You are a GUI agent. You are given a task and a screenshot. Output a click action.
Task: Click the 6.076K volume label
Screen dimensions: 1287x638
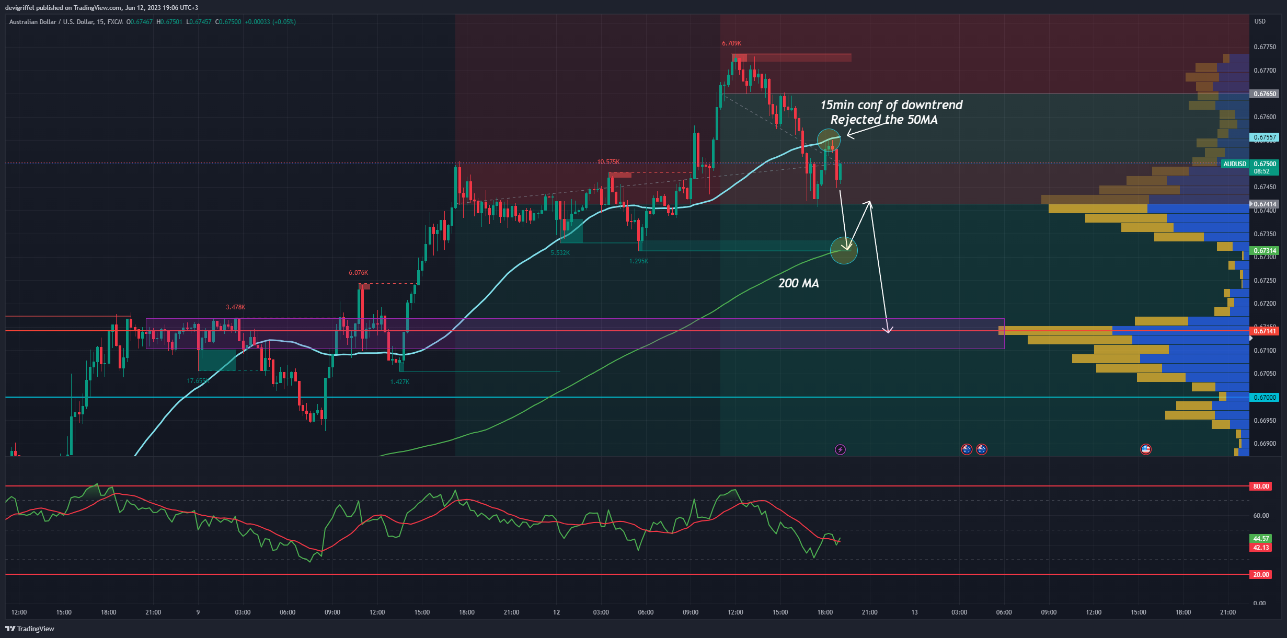[358, 273]
